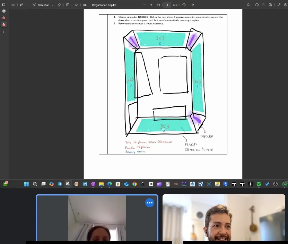Expand the highlighter options dropdown arrow

[26, 5]
